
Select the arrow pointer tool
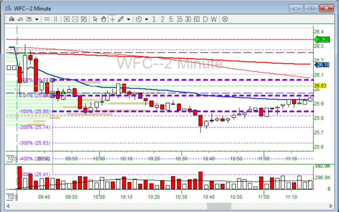(95, 19)
